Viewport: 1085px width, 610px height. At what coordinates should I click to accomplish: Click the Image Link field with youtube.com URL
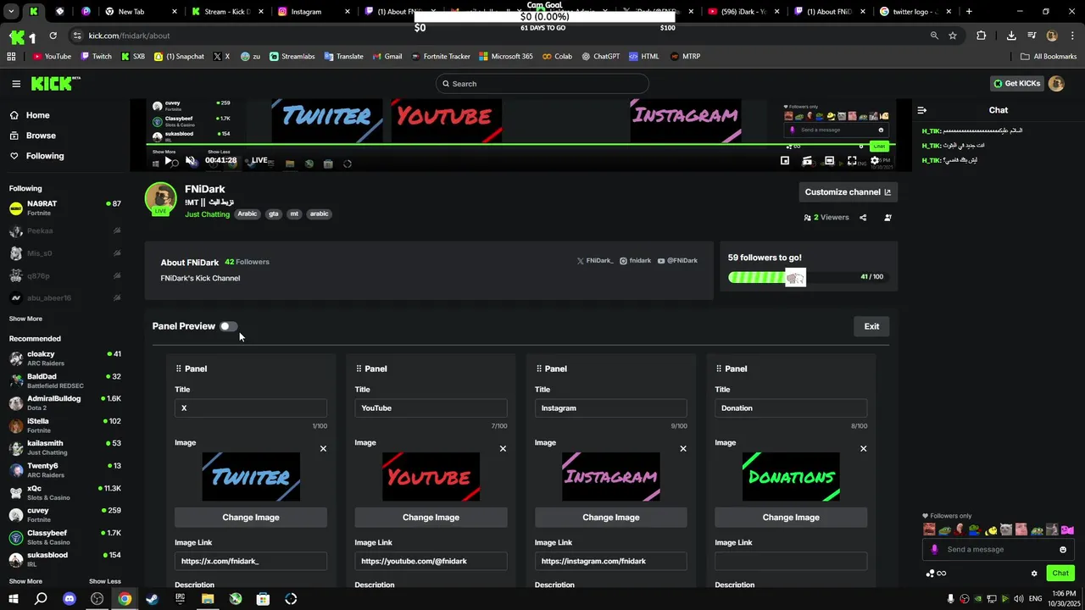tap(431, 561)
